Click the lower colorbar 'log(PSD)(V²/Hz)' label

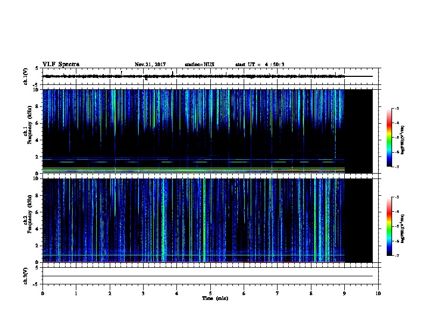coord(403,229)
